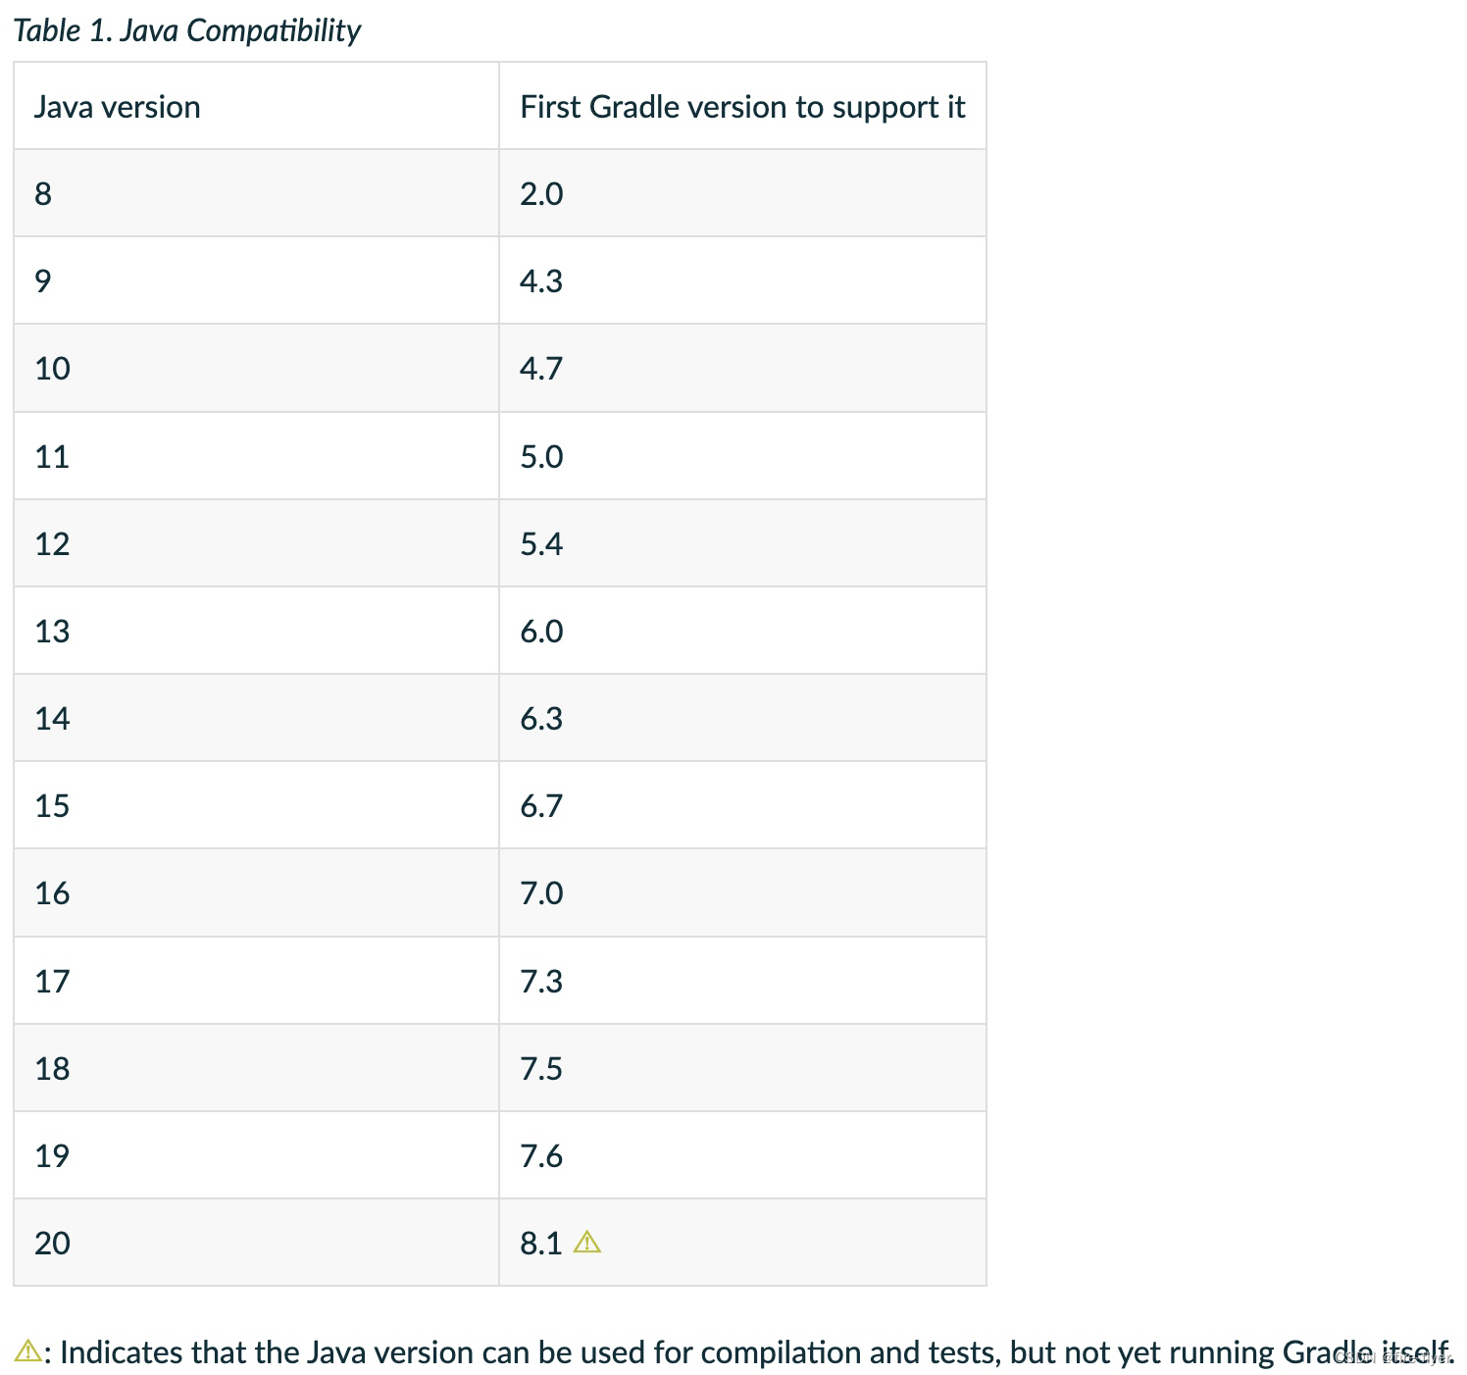The image size is (1467, 1375).
Task: Click the warning triangle icon in the footnote
Action: [x=28, y=1351]
